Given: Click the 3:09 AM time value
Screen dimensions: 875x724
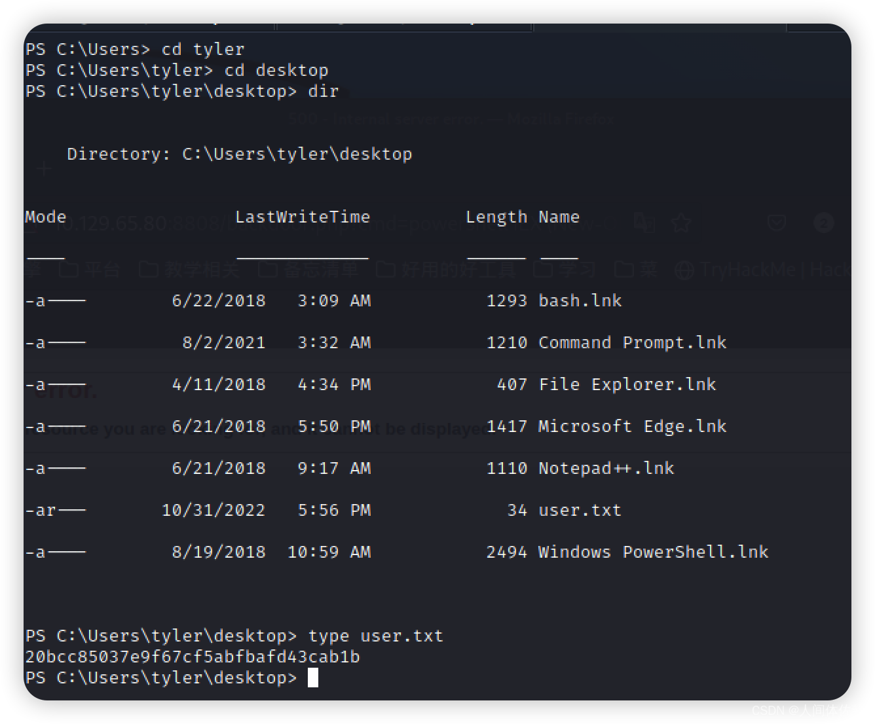Looking at the screenshot, I should [334, 300].
